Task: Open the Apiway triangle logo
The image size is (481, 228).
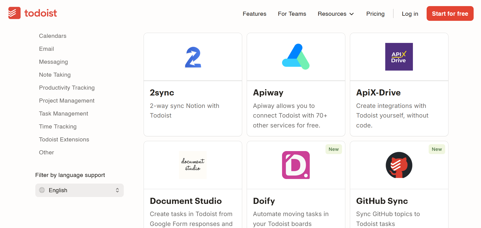Action: coord(296,57)
